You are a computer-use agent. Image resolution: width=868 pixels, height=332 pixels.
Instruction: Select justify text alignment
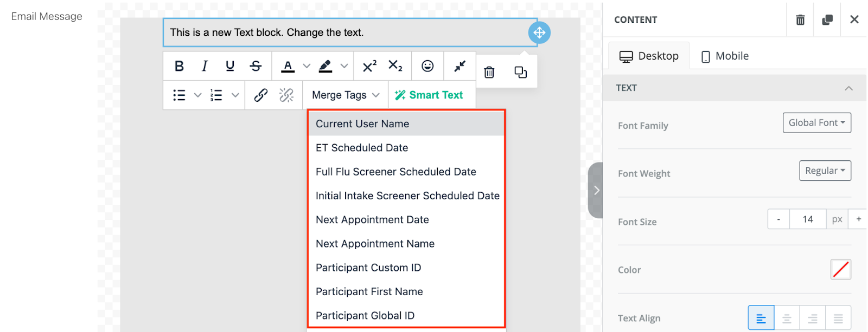tap(838, 318)
